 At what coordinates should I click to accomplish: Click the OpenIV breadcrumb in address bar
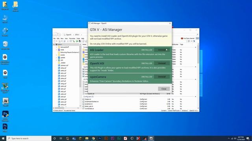69,35
